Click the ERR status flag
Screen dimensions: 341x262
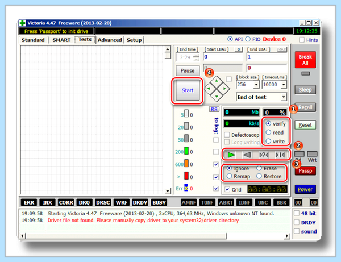29,203
